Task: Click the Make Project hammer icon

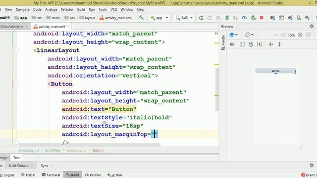Action: [141, 18]
